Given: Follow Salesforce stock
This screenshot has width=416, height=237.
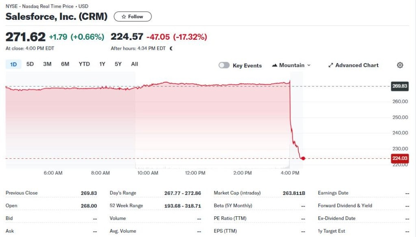Looking at the screenshot, I should pyautogui.click(x=132, y=17).
